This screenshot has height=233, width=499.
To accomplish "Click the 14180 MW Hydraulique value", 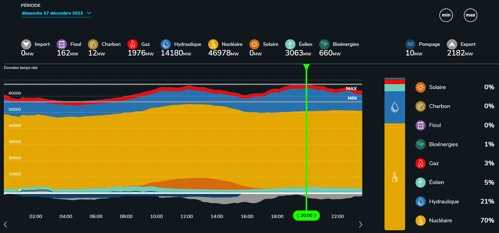I will click(x=176, y=53).
